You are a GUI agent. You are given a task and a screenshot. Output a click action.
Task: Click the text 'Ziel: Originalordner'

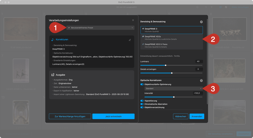[62, 83]
